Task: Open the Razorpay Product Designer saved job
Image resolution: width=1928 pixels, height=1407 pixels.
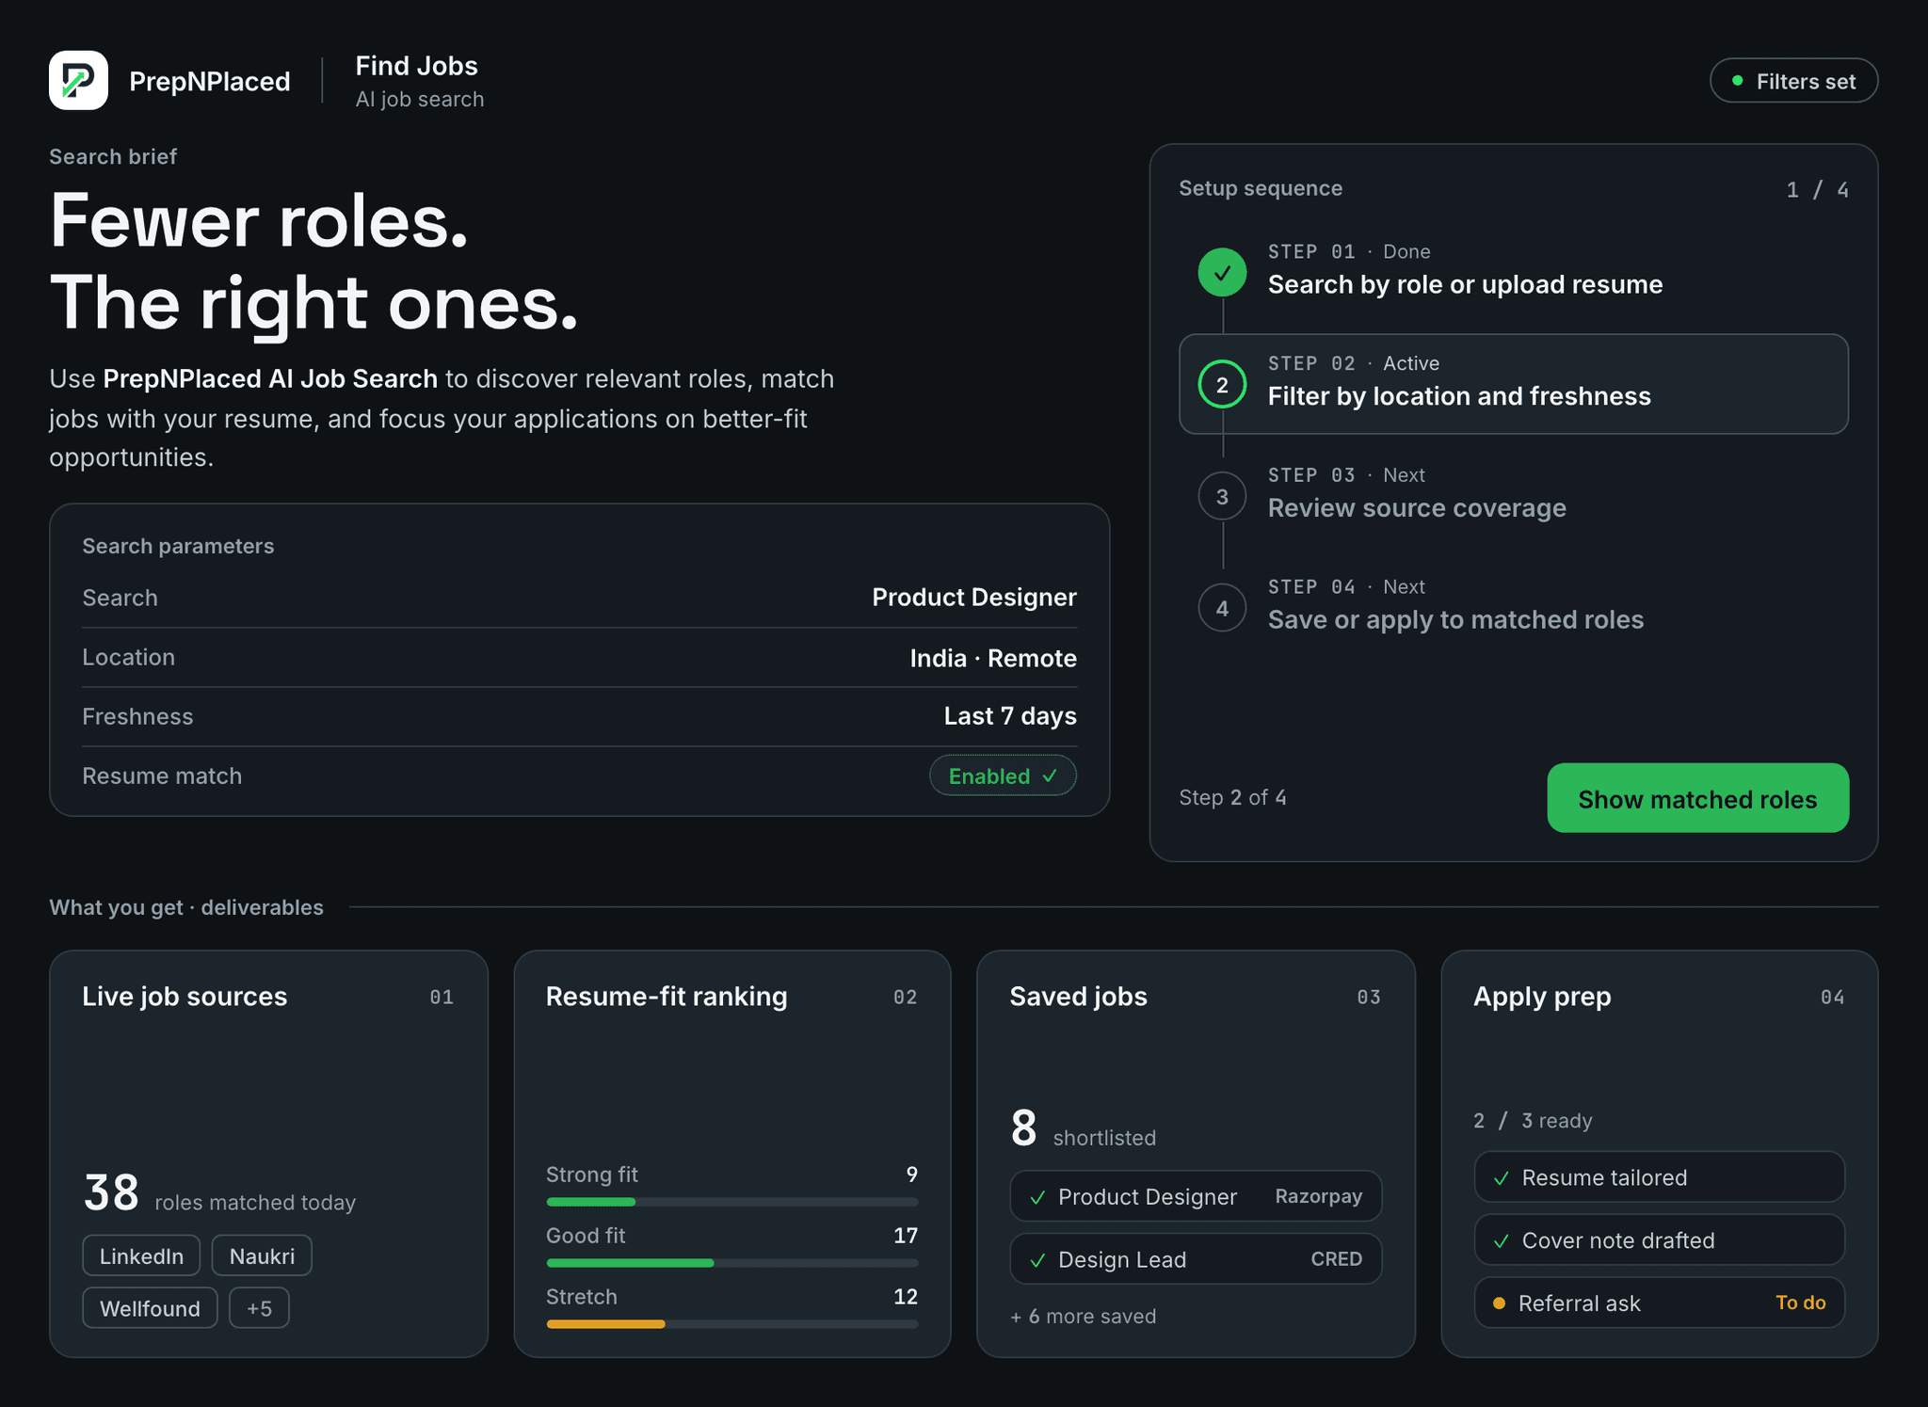Action: (x=1196, y=1196)
